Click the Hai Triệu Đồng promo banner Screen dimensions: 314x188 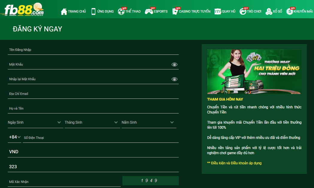[254, 72]
